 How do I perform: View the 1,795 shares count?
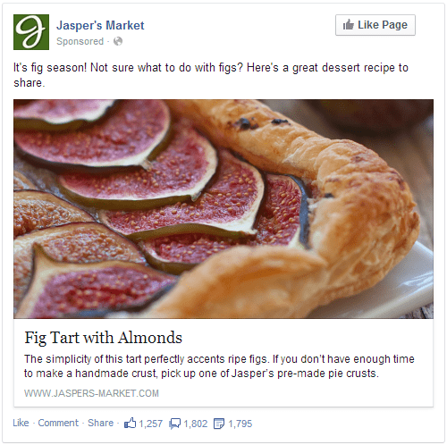click(x=240, y=424)
